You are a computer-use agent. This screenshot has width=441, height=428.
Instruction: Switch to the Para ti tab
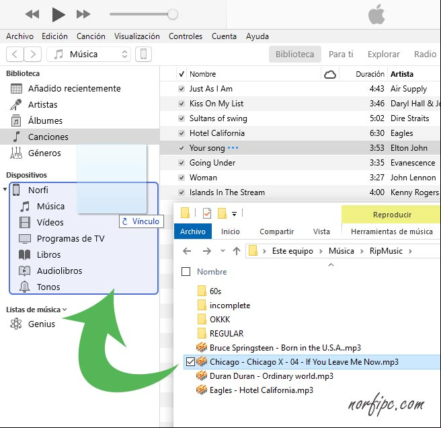(x=341, y=54)
